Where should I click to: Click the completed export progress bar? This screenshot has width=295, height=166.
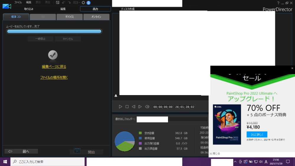point(54,31)
